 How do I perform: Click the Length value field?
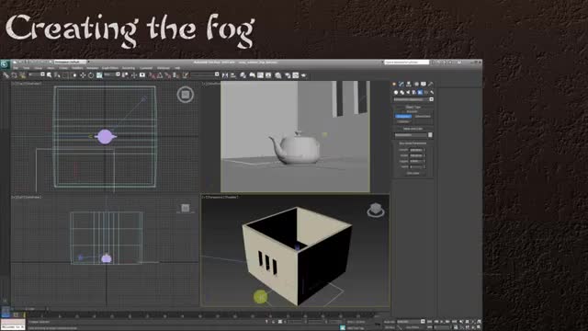pos(416,150)
